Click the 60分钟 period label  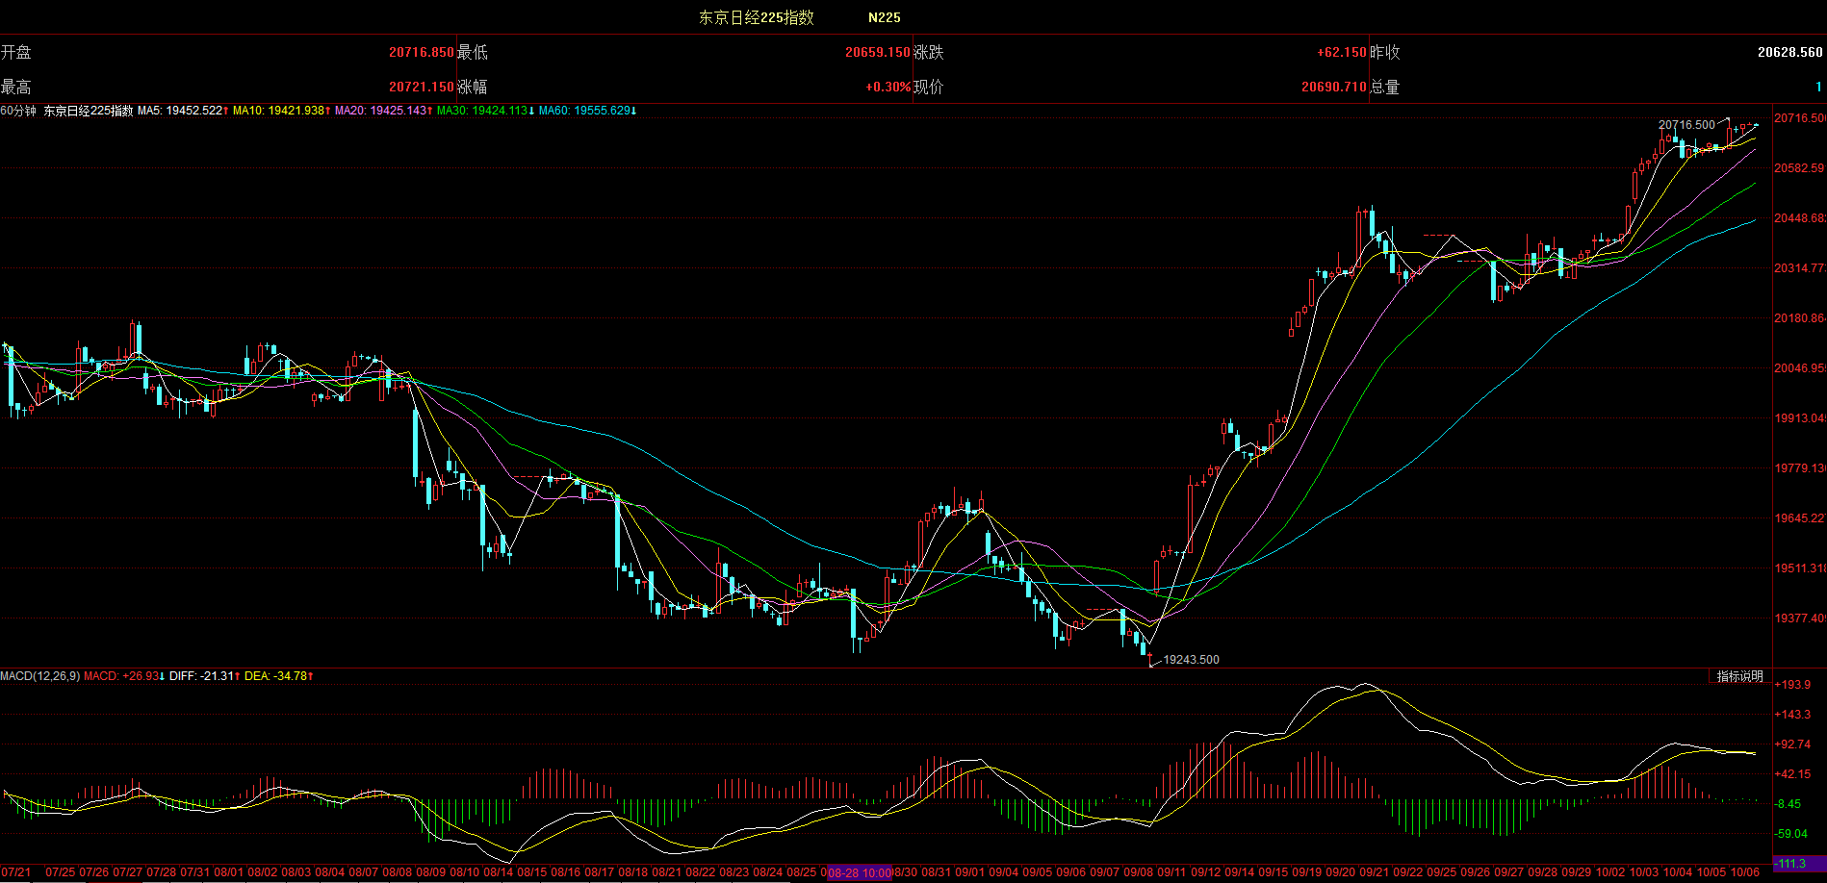point(18,111)
